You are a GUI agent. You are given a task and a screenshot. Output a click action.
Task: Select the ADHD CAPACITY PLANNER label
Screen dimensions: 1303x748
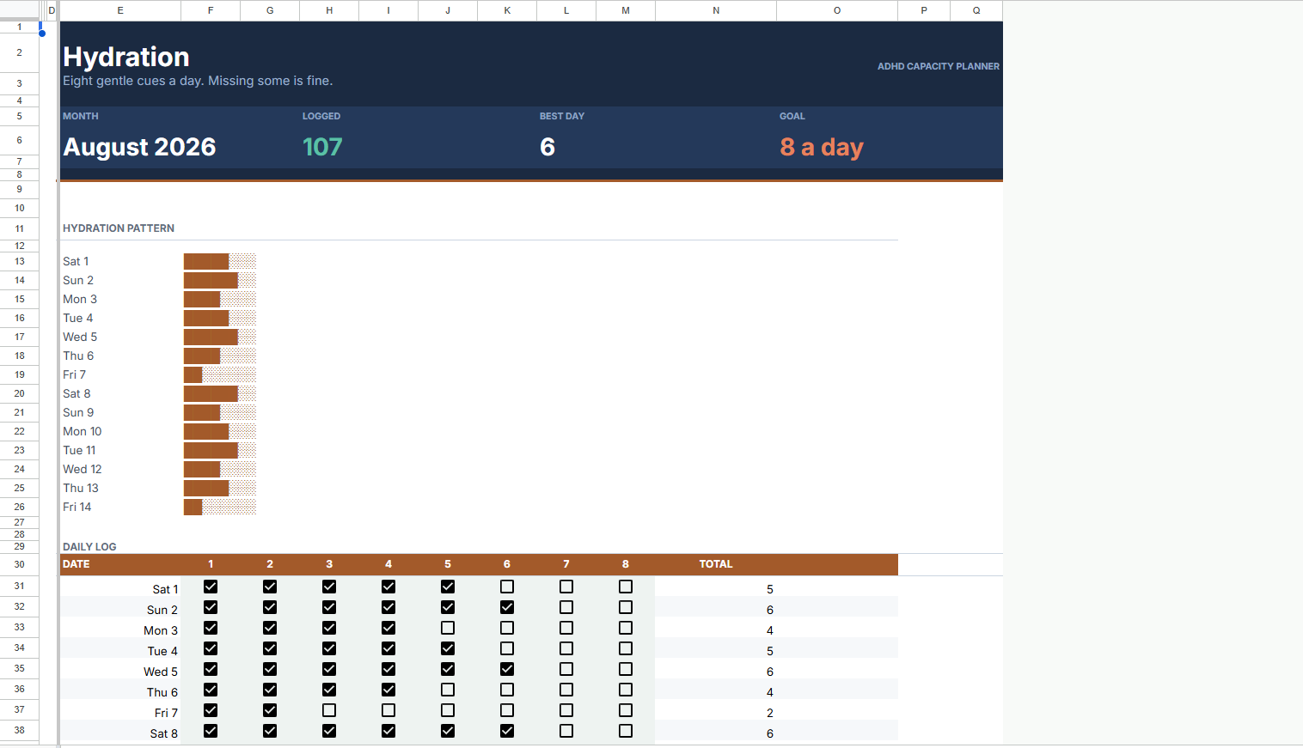tap(939, 66)
